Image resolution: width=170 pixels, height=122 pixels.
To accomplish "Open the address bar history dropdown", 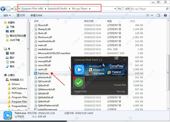I will [115, 9].
